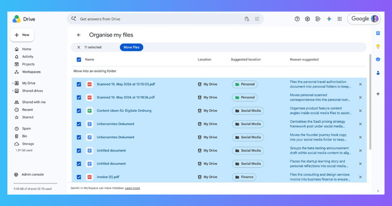Open the Gemini spark icon
Screen dimensions: 392x206
tap(329, 19)
